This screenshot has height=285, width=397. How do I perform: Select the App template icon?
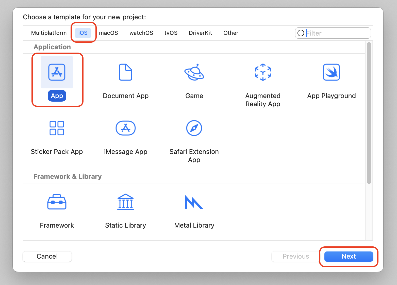57,72
